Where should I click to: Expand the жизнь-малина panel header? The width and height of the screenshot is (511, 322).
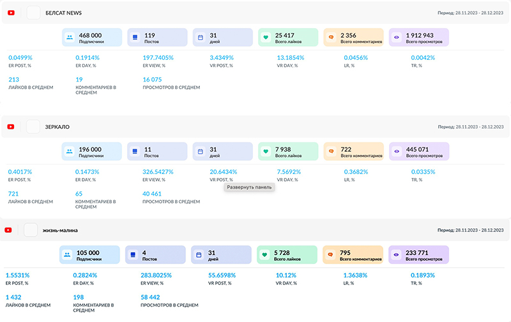(256, 230)
